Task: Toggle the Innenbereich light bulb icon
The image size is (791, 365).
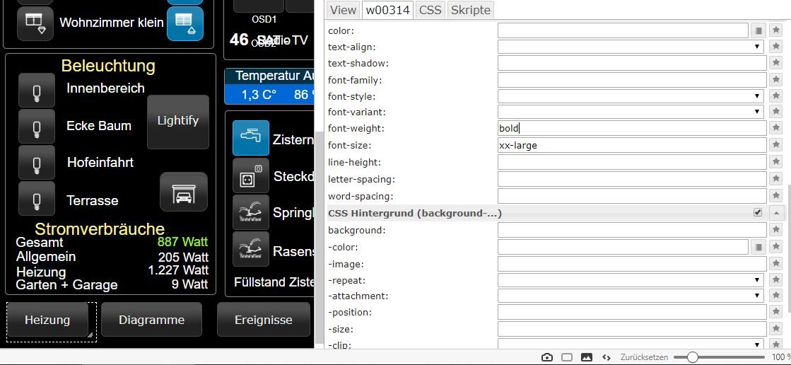Action: (x=36, y=91)
